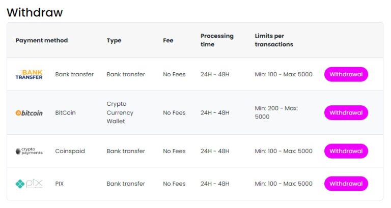Click the Payment method column header
Screen dimensions: 391x208
[x=42, y=40]
